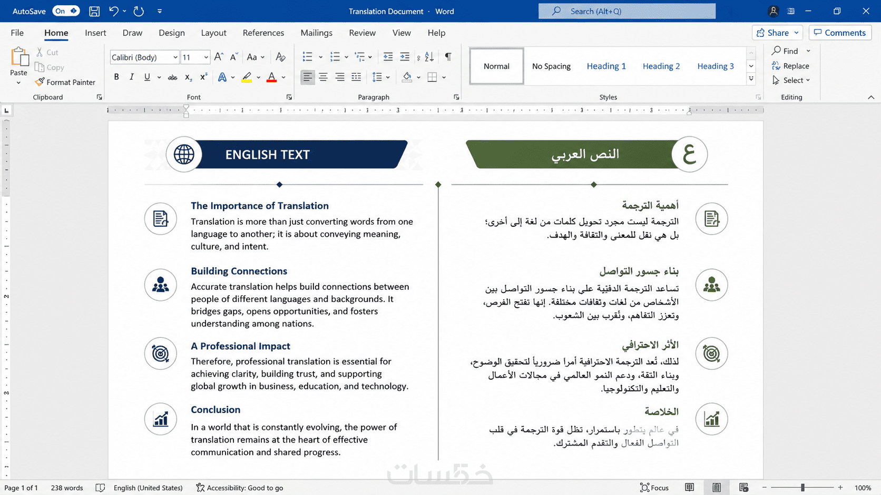Click the Sort A-Z icon
Viewport: 881px width, 495px height.
pos(429,57)
